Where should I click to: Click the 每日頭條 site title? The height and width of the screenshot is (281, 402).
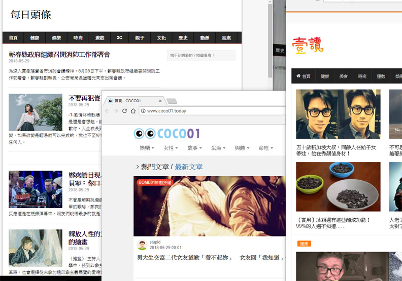pyautogui.click(x=31, y=15)
